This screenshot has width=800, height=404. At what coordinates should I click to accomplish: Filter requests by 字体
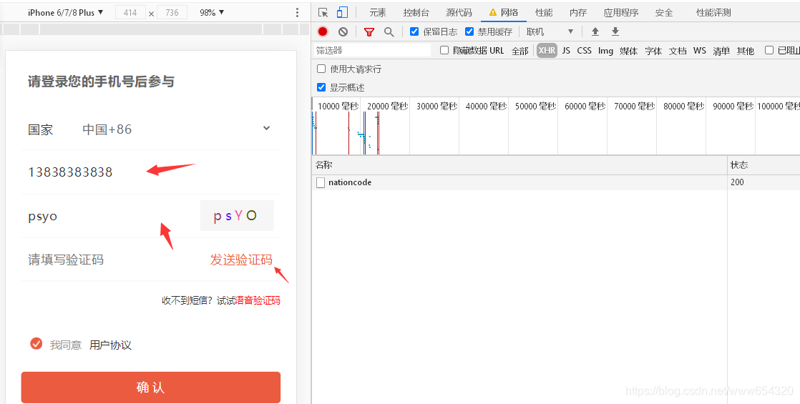point(653,51)
